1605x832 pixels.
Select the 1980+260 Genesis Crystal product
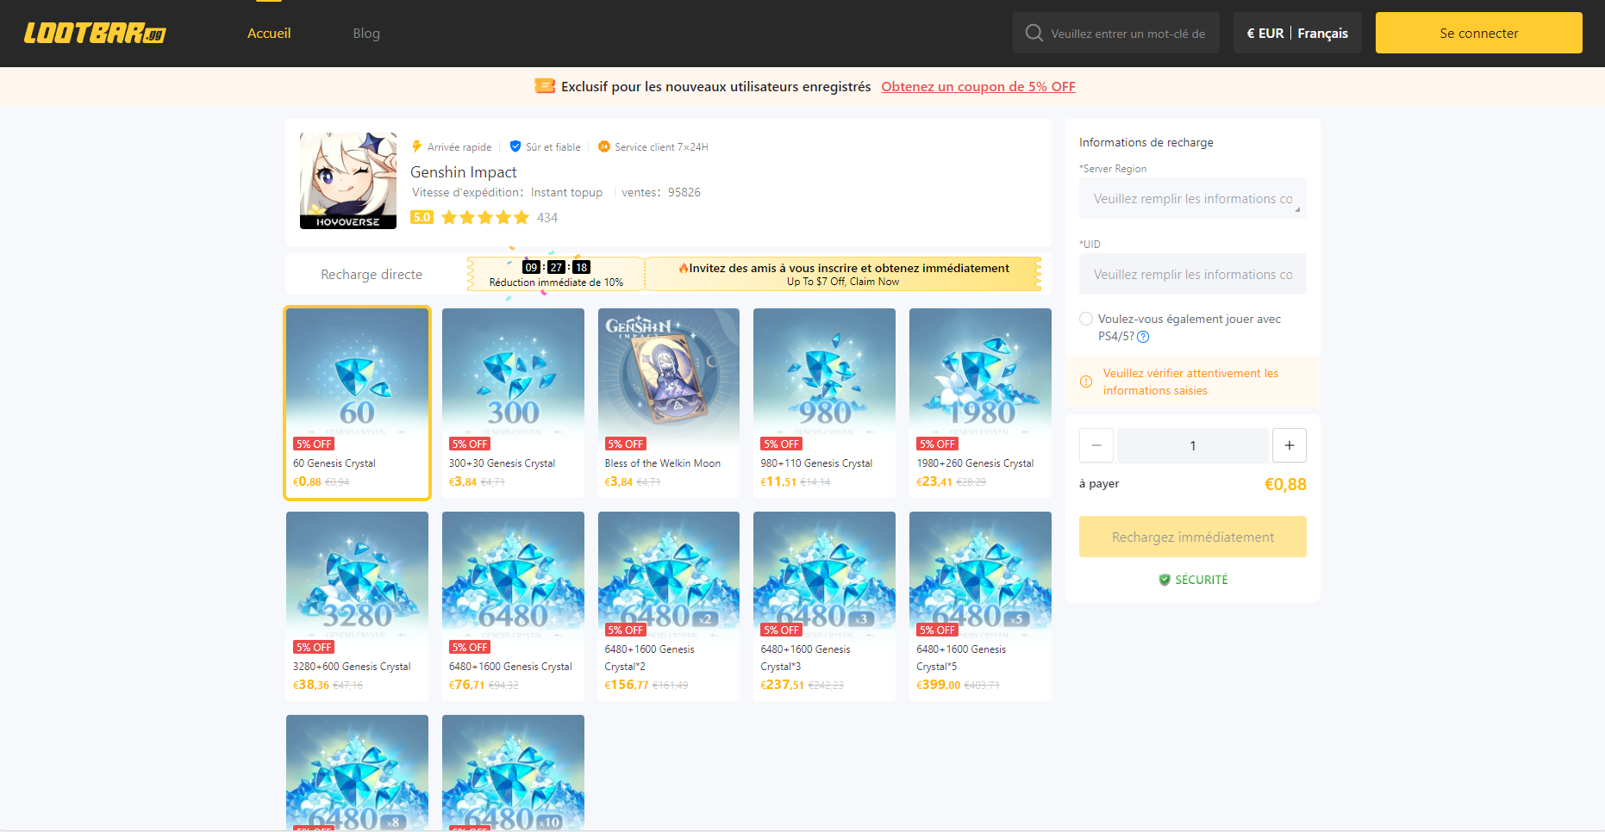point(980,402)
